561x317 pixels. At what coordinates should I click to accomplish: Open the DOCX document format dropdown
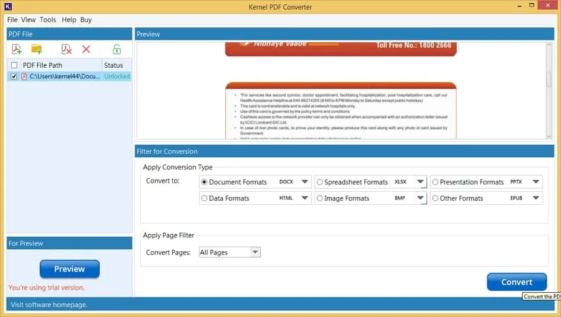(x=305, y=182)
